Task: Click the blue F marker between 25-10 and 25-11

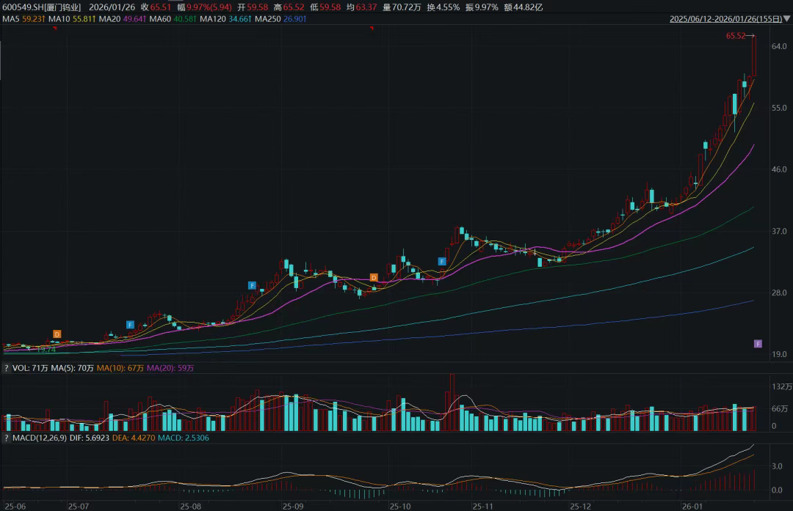Action: (x=442, y=261)
